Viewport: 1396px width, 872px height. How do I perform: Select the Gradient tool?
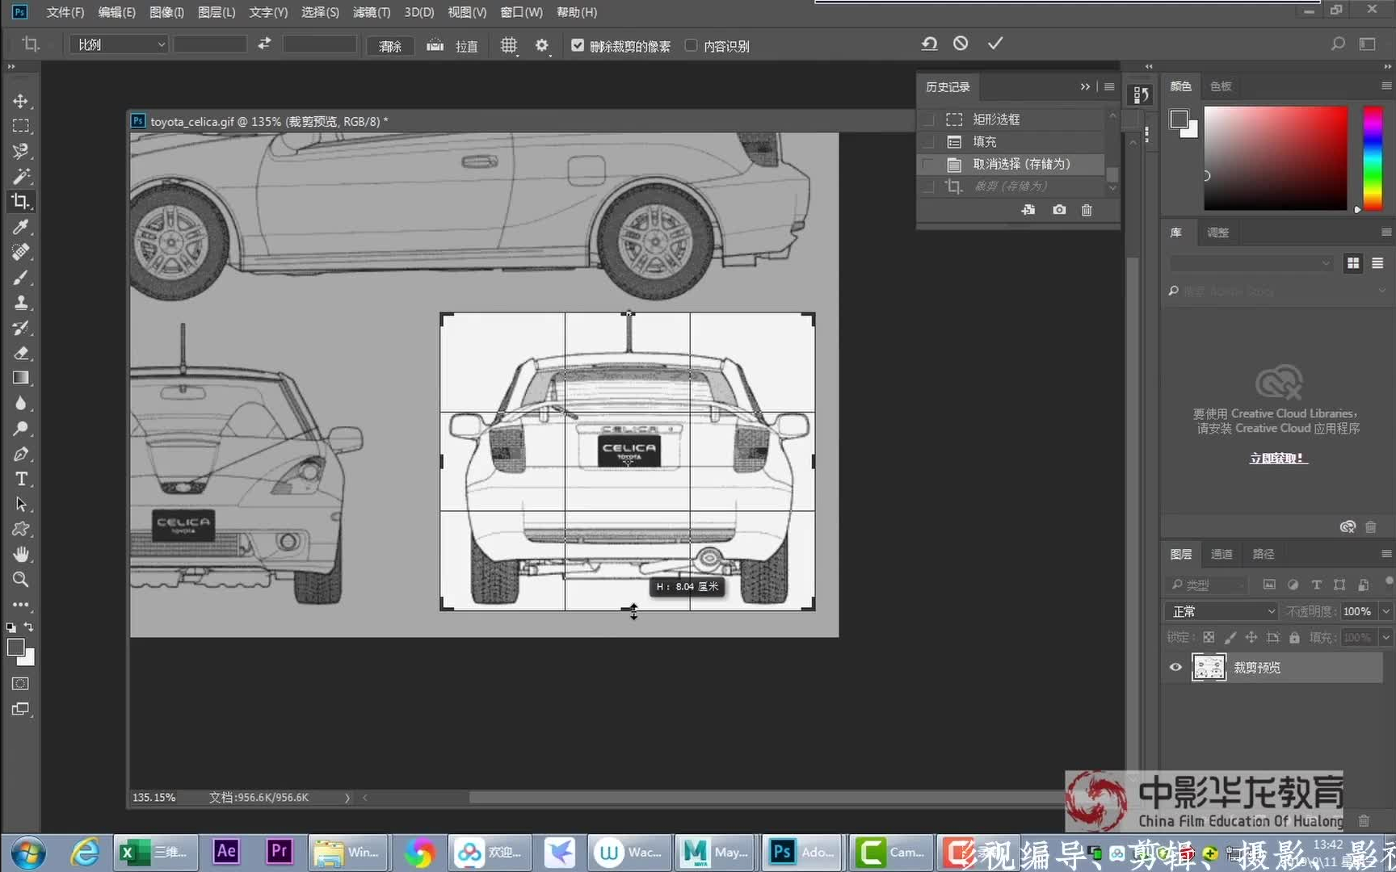(x=21, y=378)
